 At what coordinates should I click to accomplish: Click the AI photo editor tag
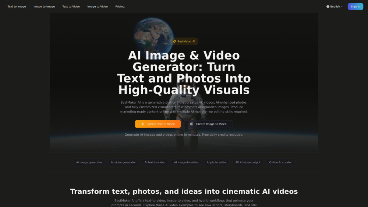point(217,162)
